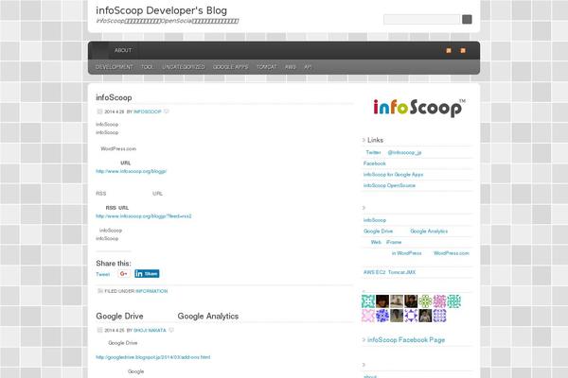Open the sidebar recent post infoScoop
Screen dimensions: 568x378
coord(375,220)
